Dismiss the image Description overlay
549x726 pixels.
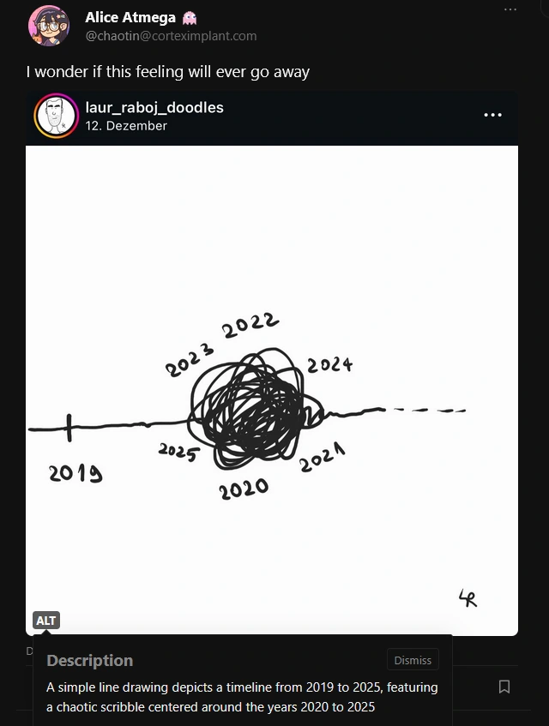tap(413, 660)
